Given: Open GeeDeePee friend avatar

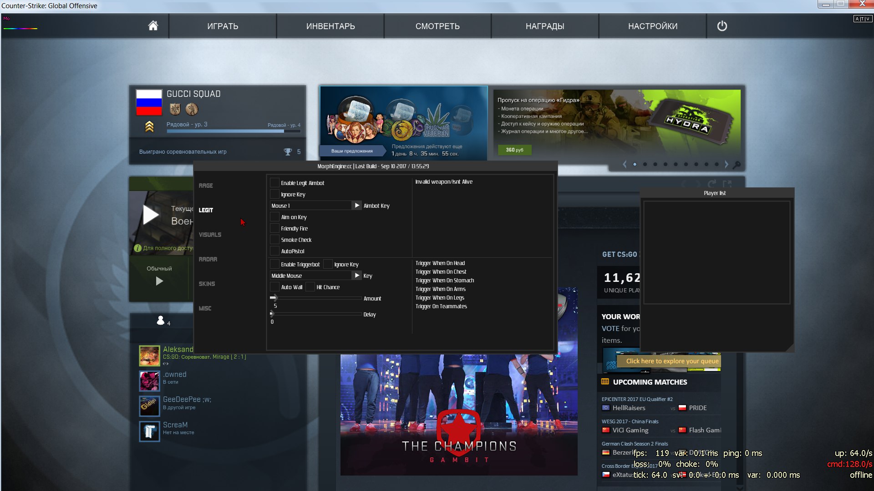Looking at the screenshot, I should pyautogui.click(x=149, y=406).
